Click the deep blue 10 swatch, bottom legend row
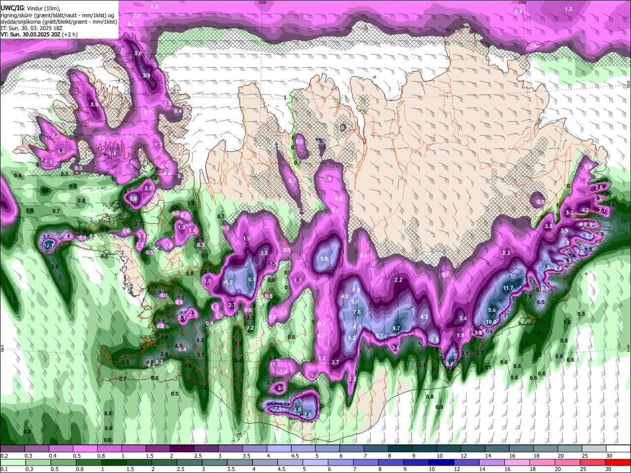631x473 pixels. click(442, 462)
